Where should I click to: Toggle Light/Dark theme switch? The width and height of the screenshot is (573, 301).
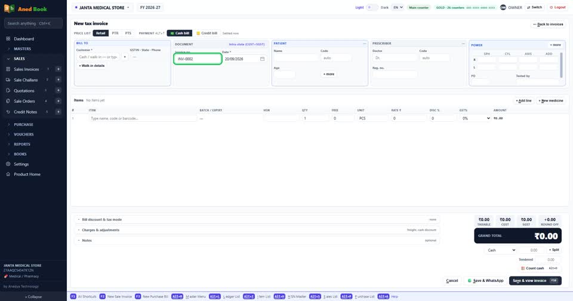(x=372, y=7)
